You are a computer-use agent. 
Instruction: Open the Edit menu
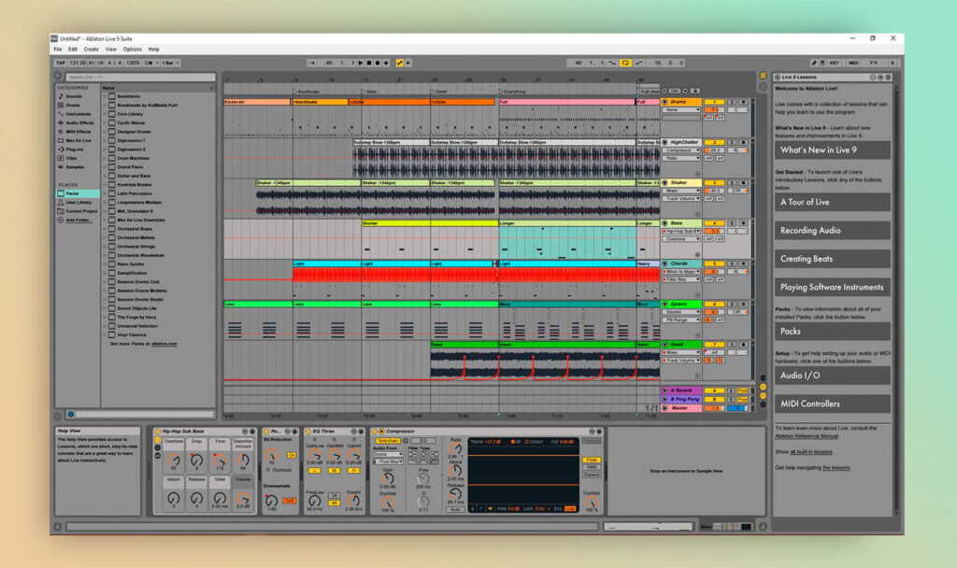point(73,50)
